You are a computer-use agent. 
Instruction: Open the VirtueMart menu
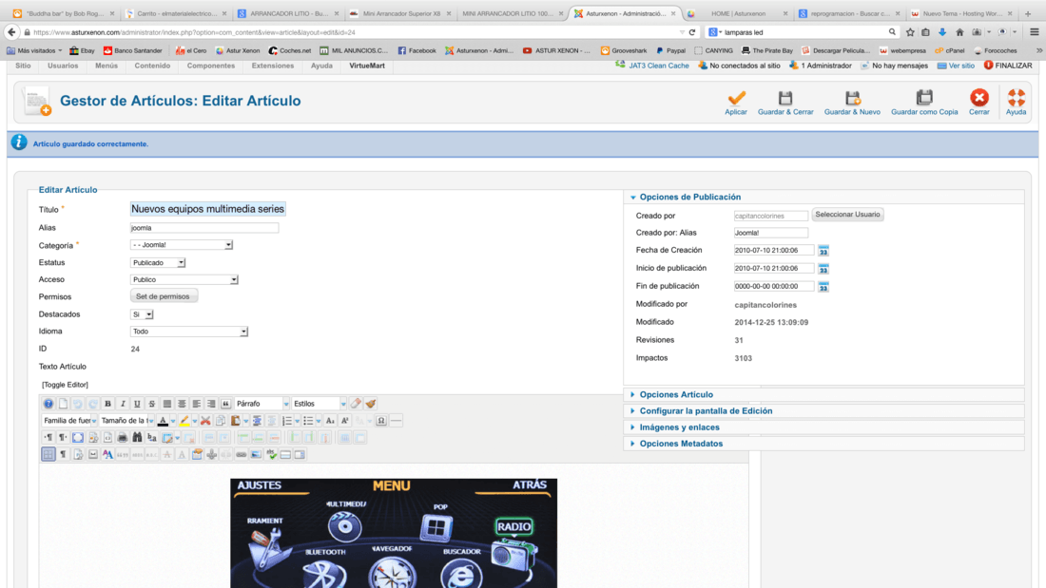(x=367, y=66)
